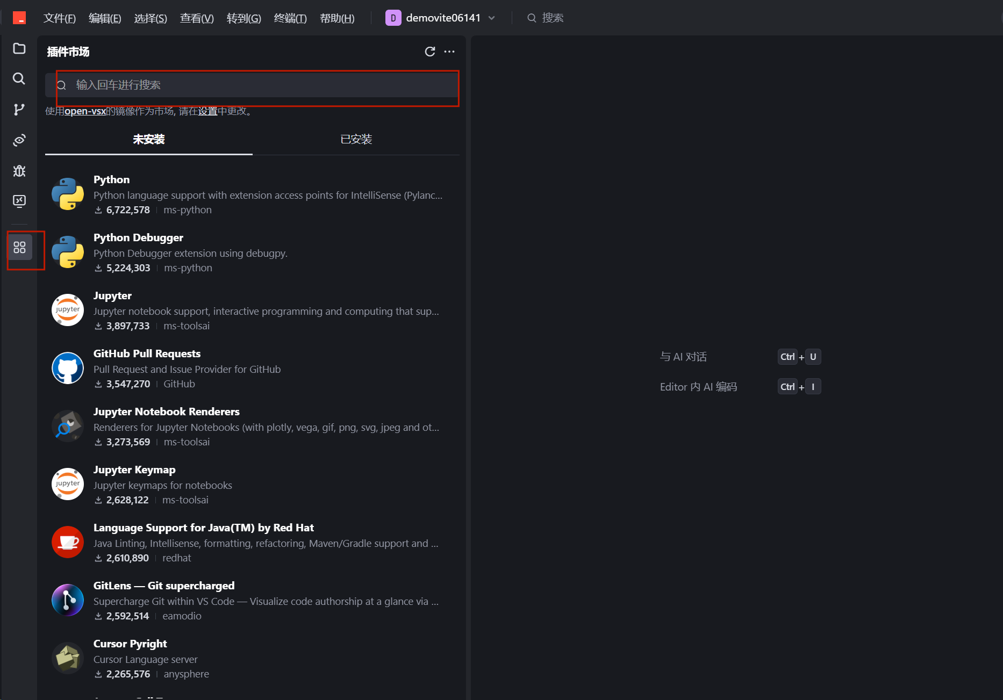Follow the open-vsx link
Screen dimensions: 1003x700
(85, 111)
